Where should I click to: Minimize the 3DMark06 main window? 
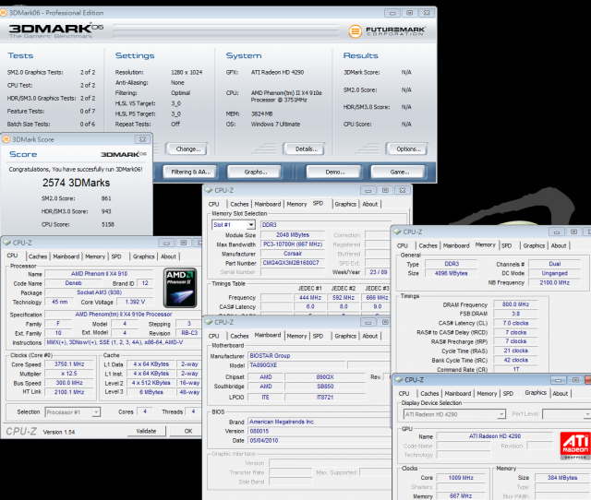click(392, 13)
